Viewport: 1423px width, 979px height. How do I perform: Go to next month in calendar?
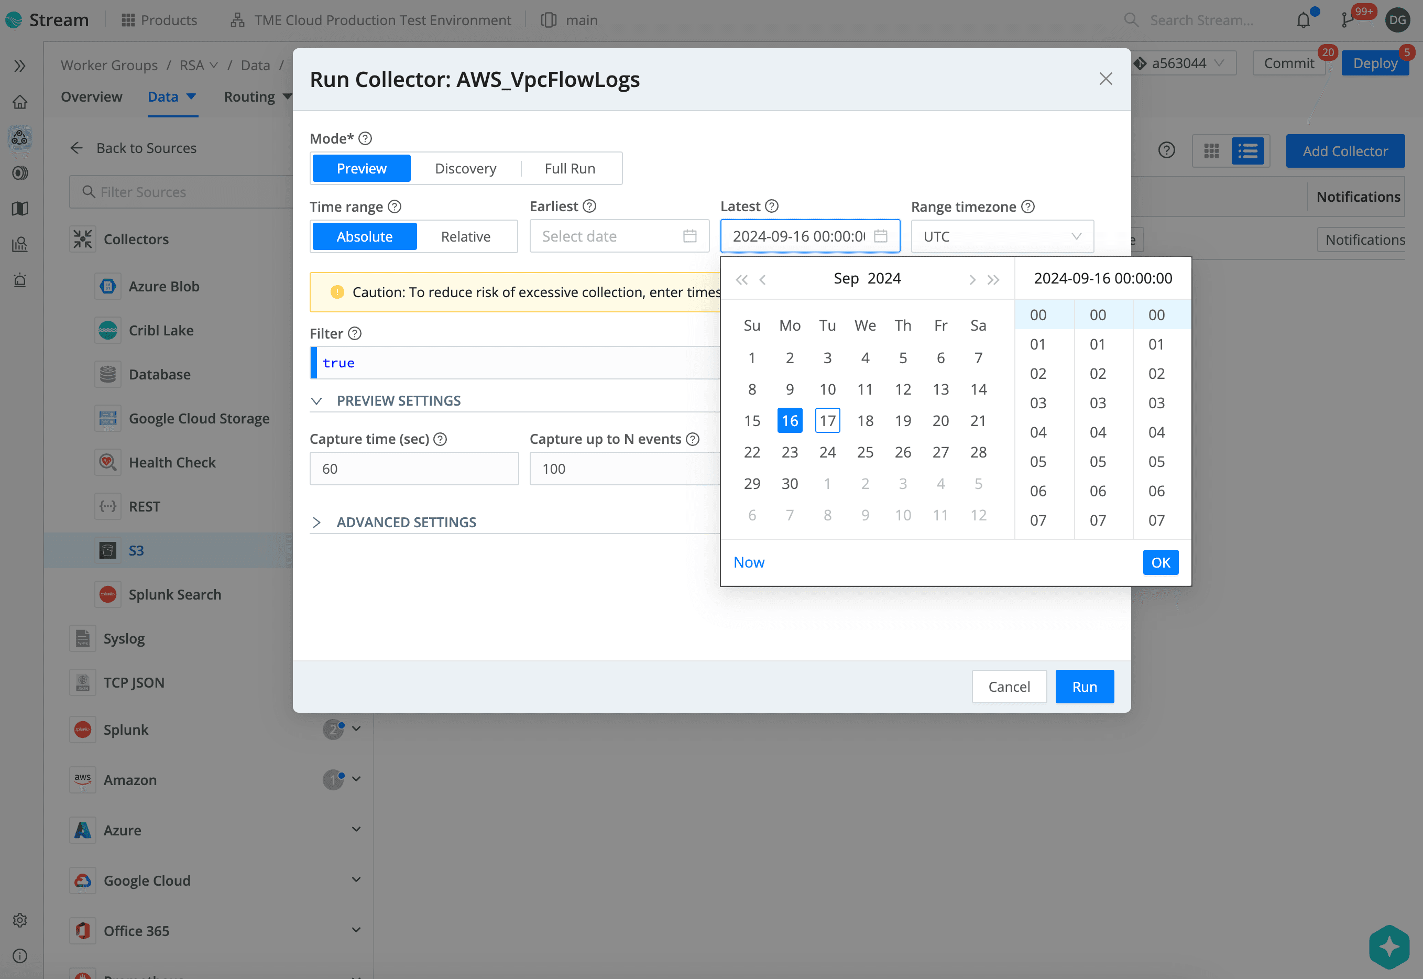[x=972, y=280]
